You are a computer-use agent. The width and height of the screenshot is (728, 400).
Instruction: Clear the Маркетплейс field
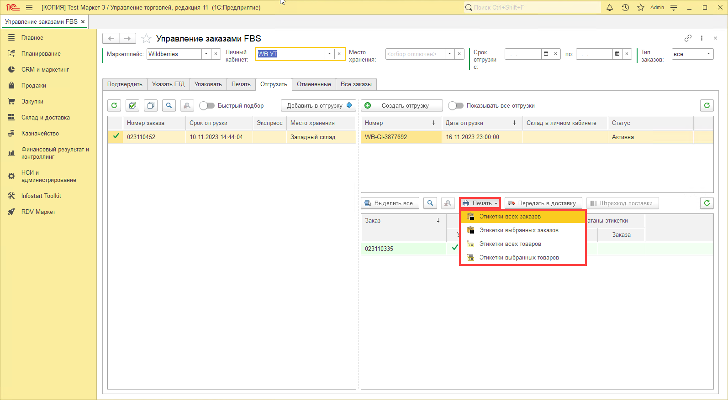pos(216,54)
